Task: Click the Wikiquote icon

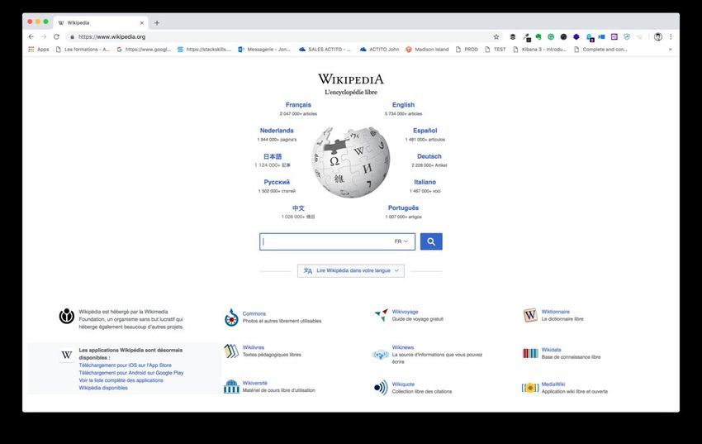Action: [381, 388]
